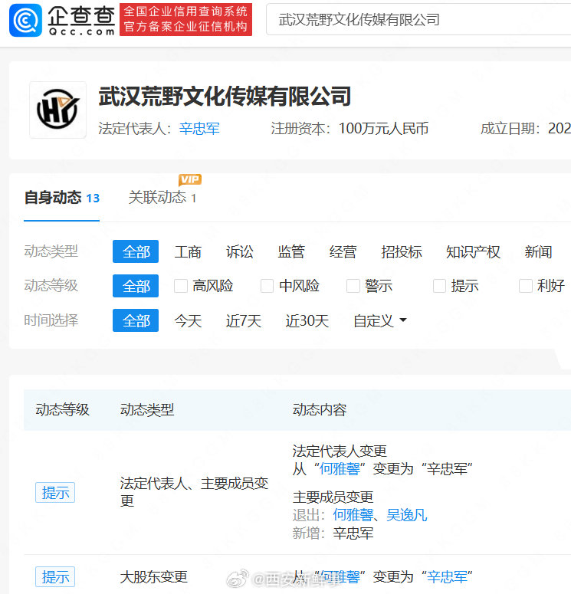Filter dynamics by 知识产权
This screenshot has height=594, width=571.
[473, 251]
